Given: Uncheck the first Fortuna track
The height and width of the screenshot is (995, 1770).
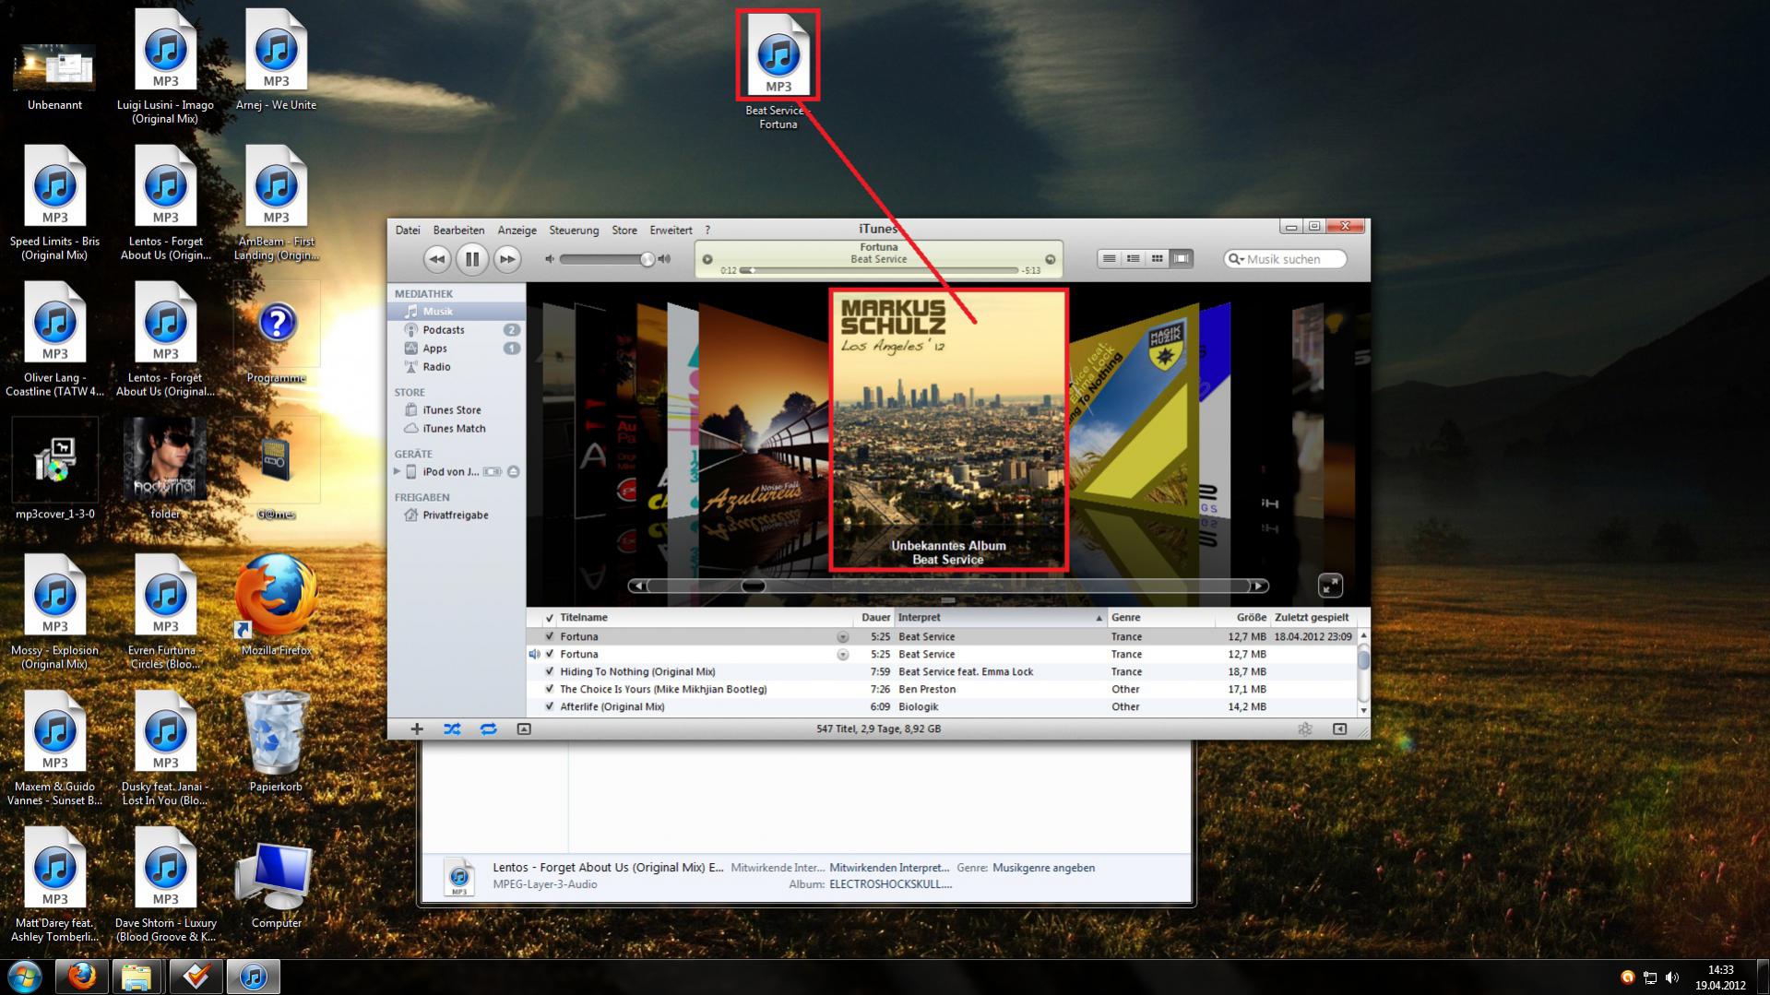Looking at the screenshot, I should [x=550, y=636].
